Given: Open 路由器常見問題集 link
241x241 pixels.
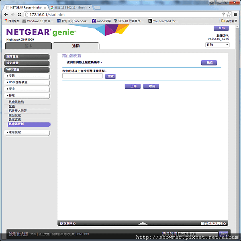Looking at the screenshot, I should click(x=63, y=234).
